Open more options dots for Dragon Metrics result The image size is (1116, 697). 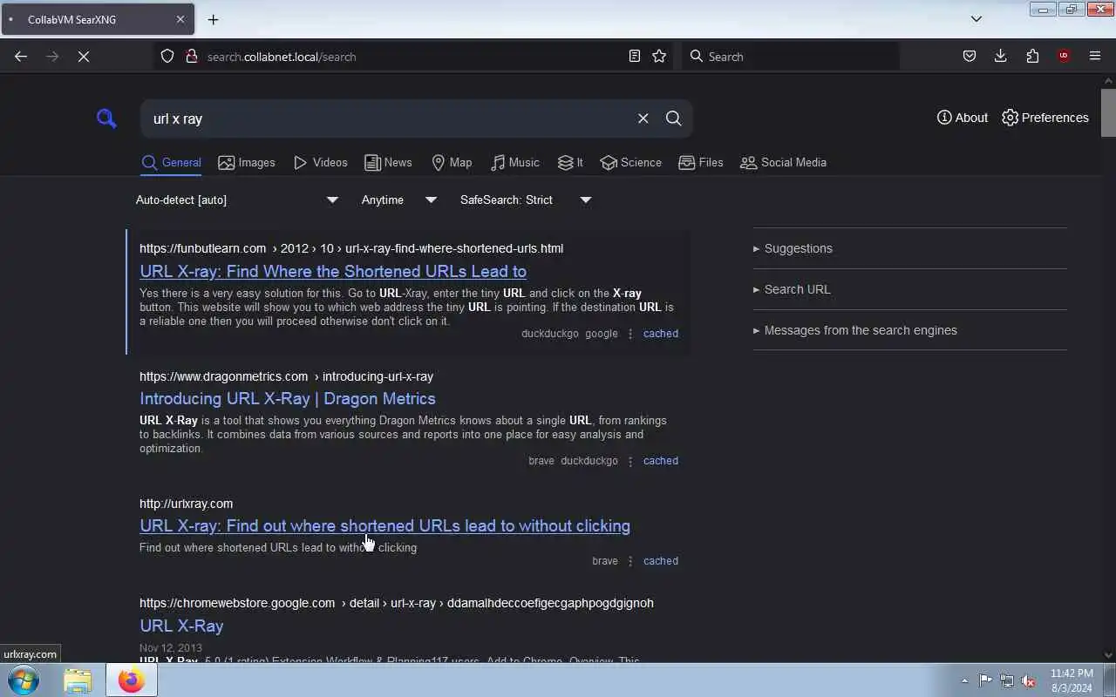coord(630,461)
